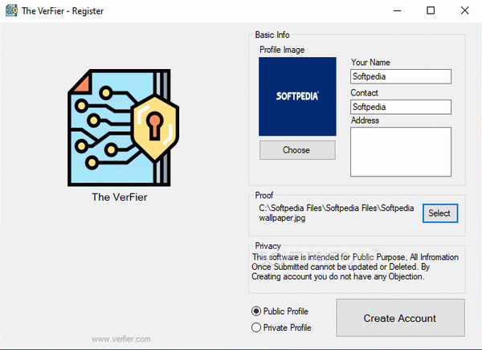482x350 pixels.
Task: Click the Softpedia profile image thumbnail
Action: [x=297, y=96]
